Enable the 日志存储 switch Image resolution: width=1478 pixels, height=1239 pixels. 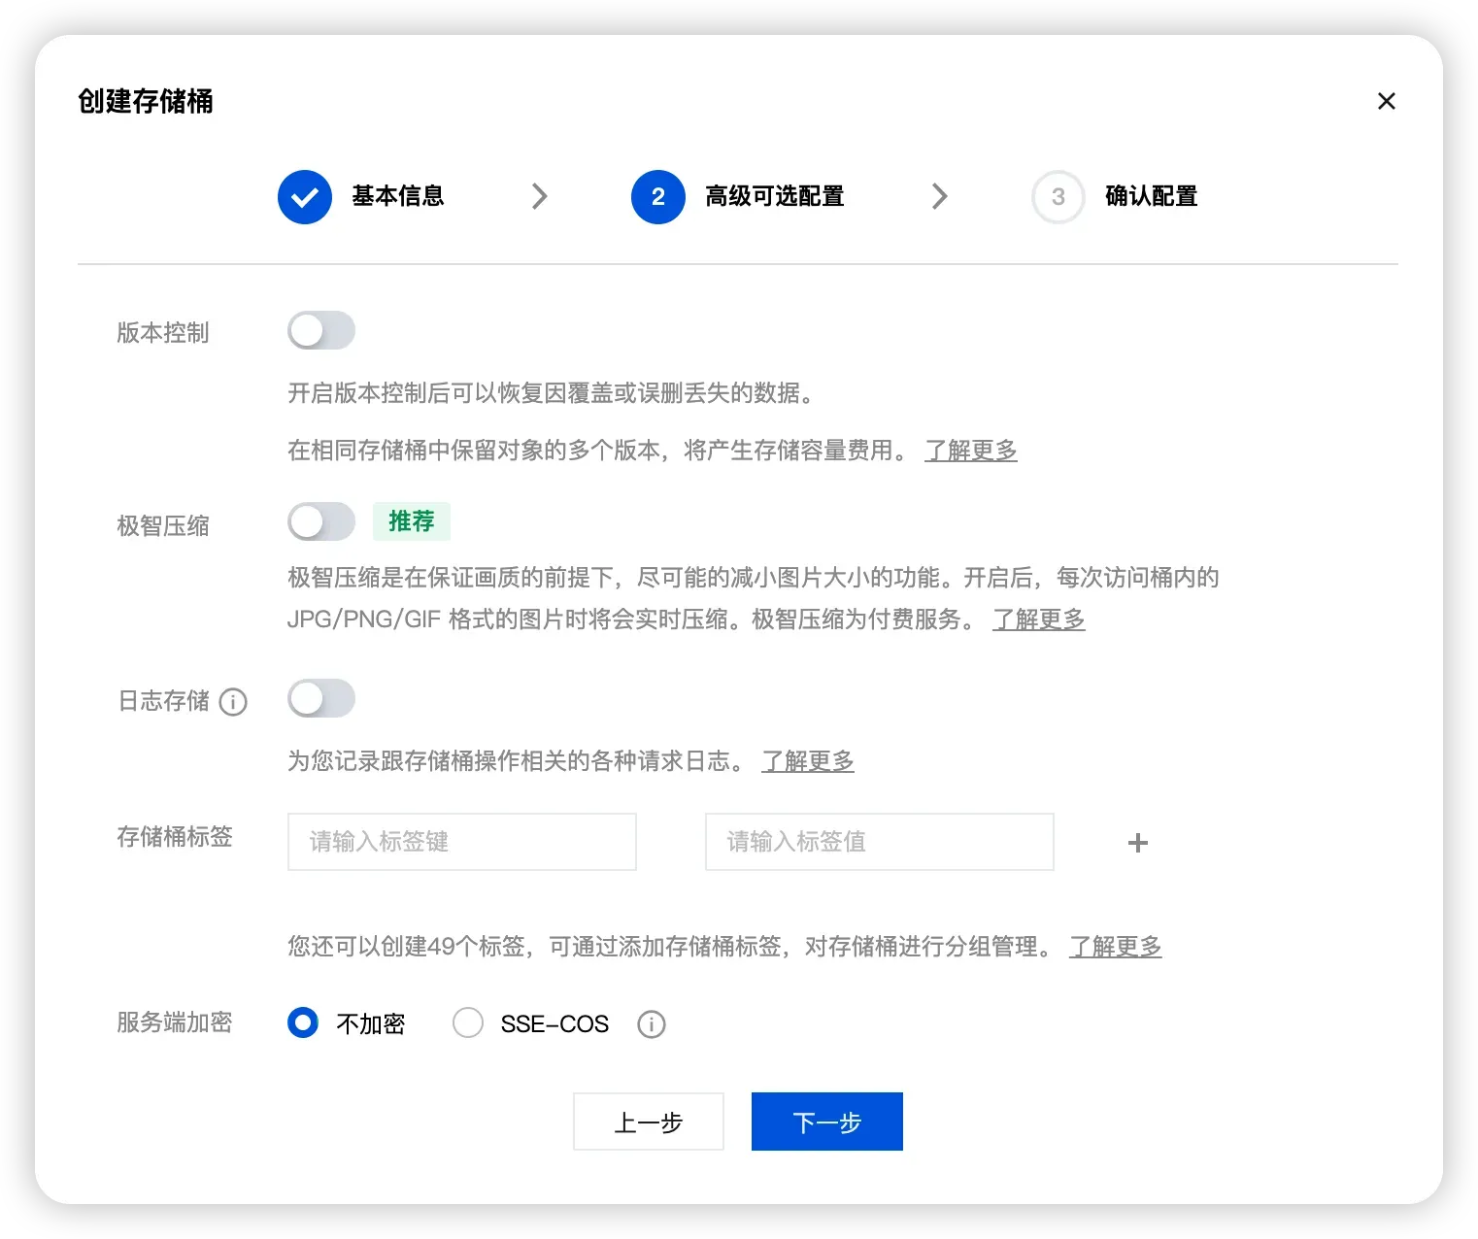click(x=321, y=699)
